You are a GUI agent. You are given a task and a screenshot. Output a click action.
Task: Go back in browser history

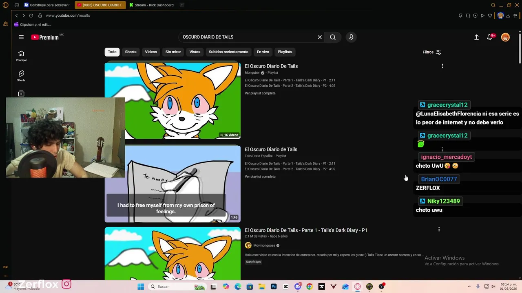[x=16, y=15]
